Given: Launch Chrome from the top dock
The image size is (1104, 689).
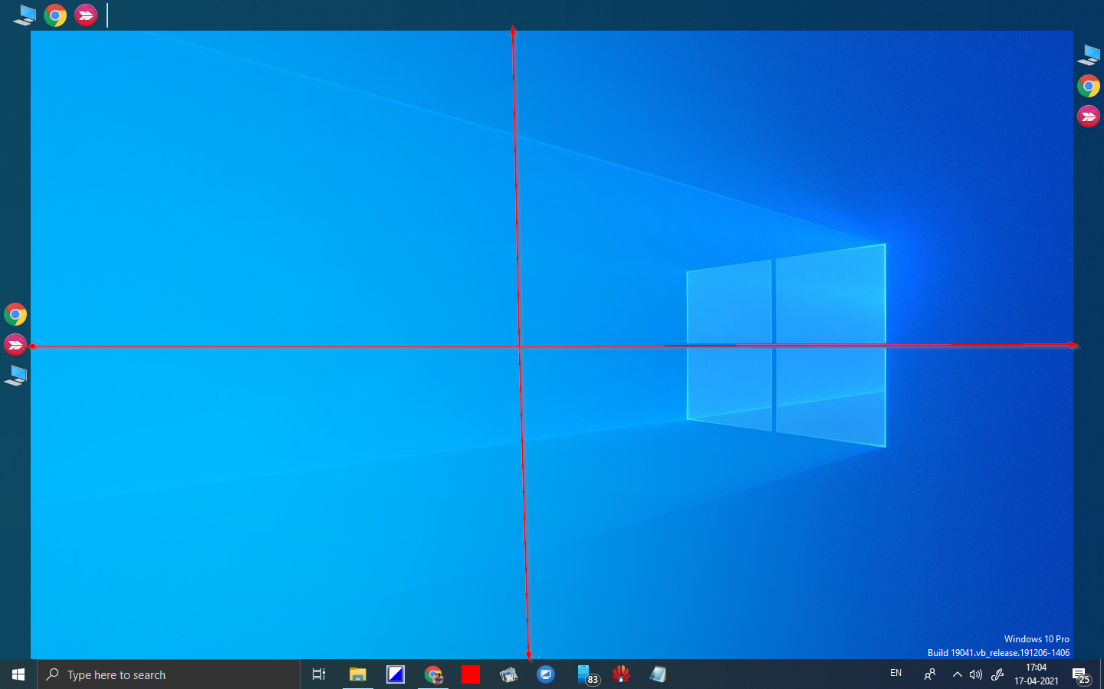Looking at the screenshot, I should [x=55, y=15].
